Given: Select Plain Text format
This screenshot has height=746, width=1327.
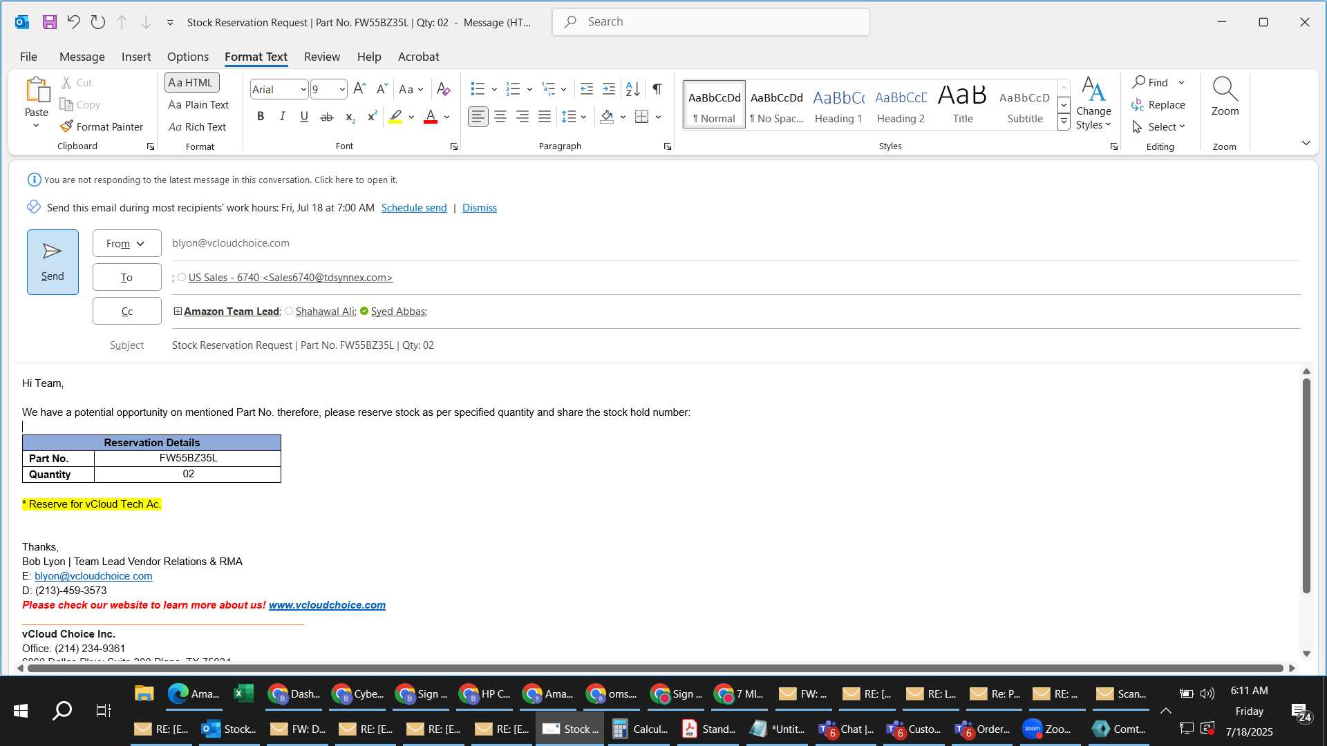Looking at the screenshot, I should click(198, 104).
